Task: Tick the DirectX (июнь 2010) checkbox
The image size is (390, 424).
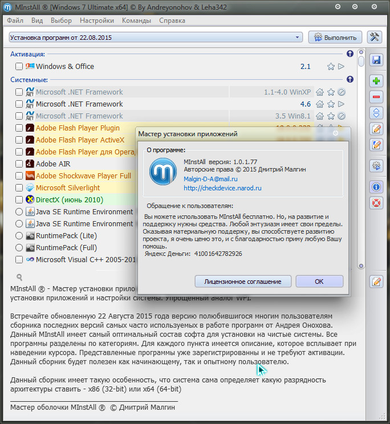Action: click(x=19, y=200)
